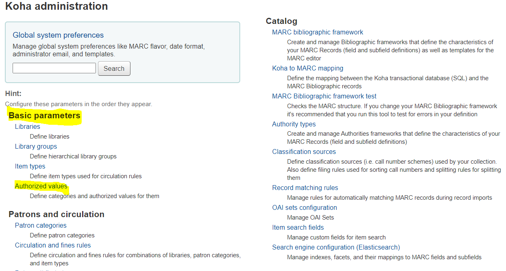Click 'Define hierarchical library groups' description
This screenshot has height=271, width=506.
coord(73,156)
